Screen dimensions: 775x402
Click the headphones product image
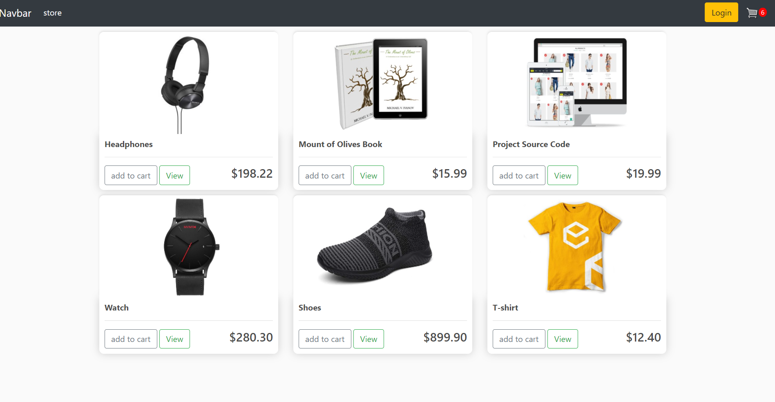(x=185, y=85)
